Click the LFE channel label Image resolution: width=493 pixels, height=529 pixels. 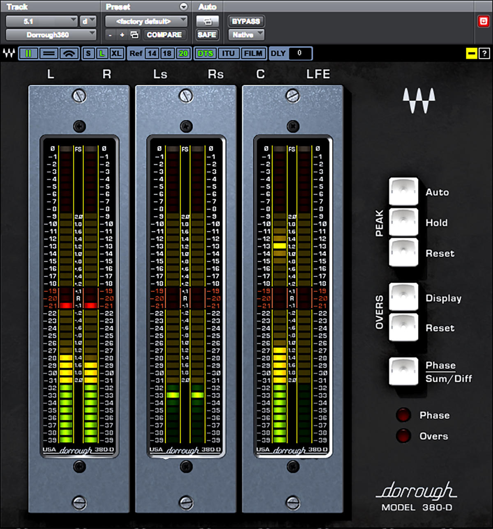pyautogui.click(x=318, y=74)
